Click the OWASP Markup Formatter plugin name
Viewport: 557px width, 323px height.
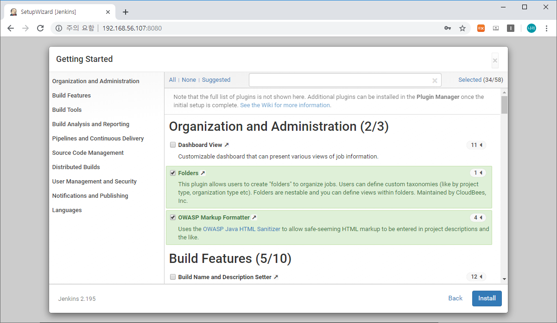pyautogui.click(x=214, y=218)
